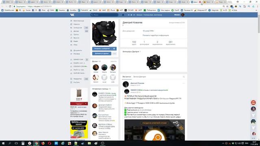
Task: Open the three-dots actions menu beside add friend
Action: 114,54
